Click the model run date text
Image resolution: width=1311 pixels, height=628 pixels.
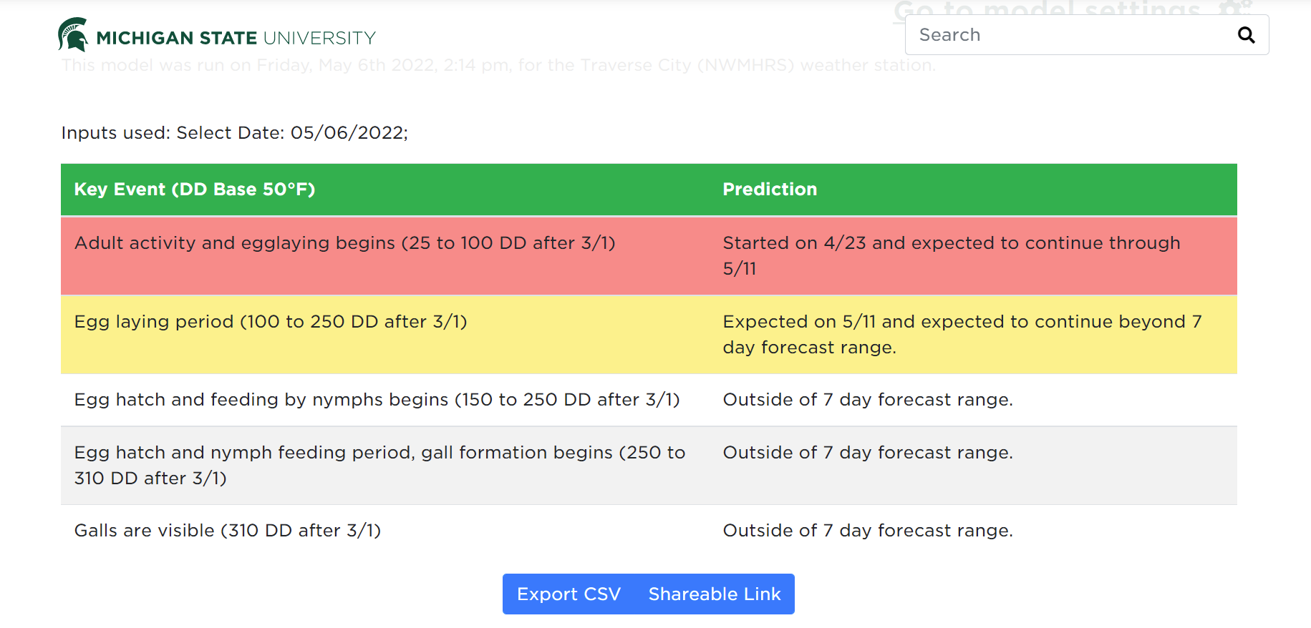pos(498,65)
